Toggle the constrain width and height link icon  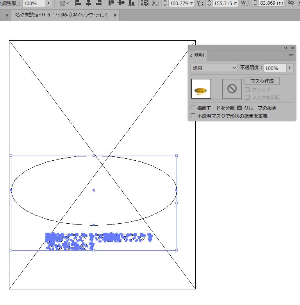click(x=291, y=3)
